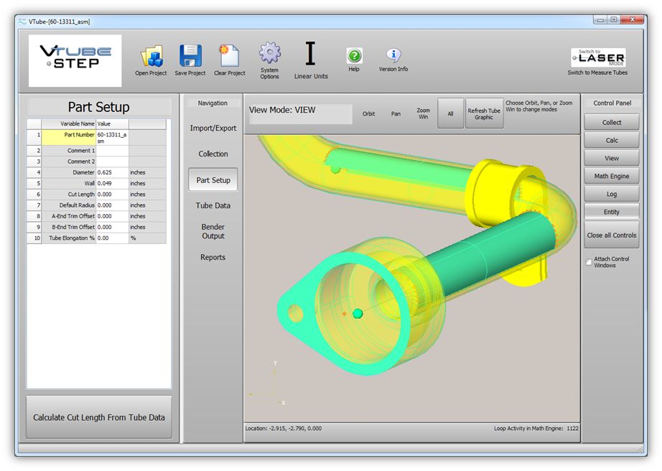Select the Import/Export navigation item
This screenshot has height=471, width=662.
[213, 129]
